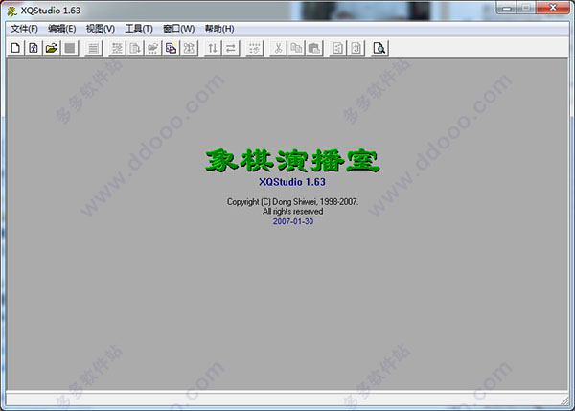Click the new chess record wizard icon

tap(34, 48)
